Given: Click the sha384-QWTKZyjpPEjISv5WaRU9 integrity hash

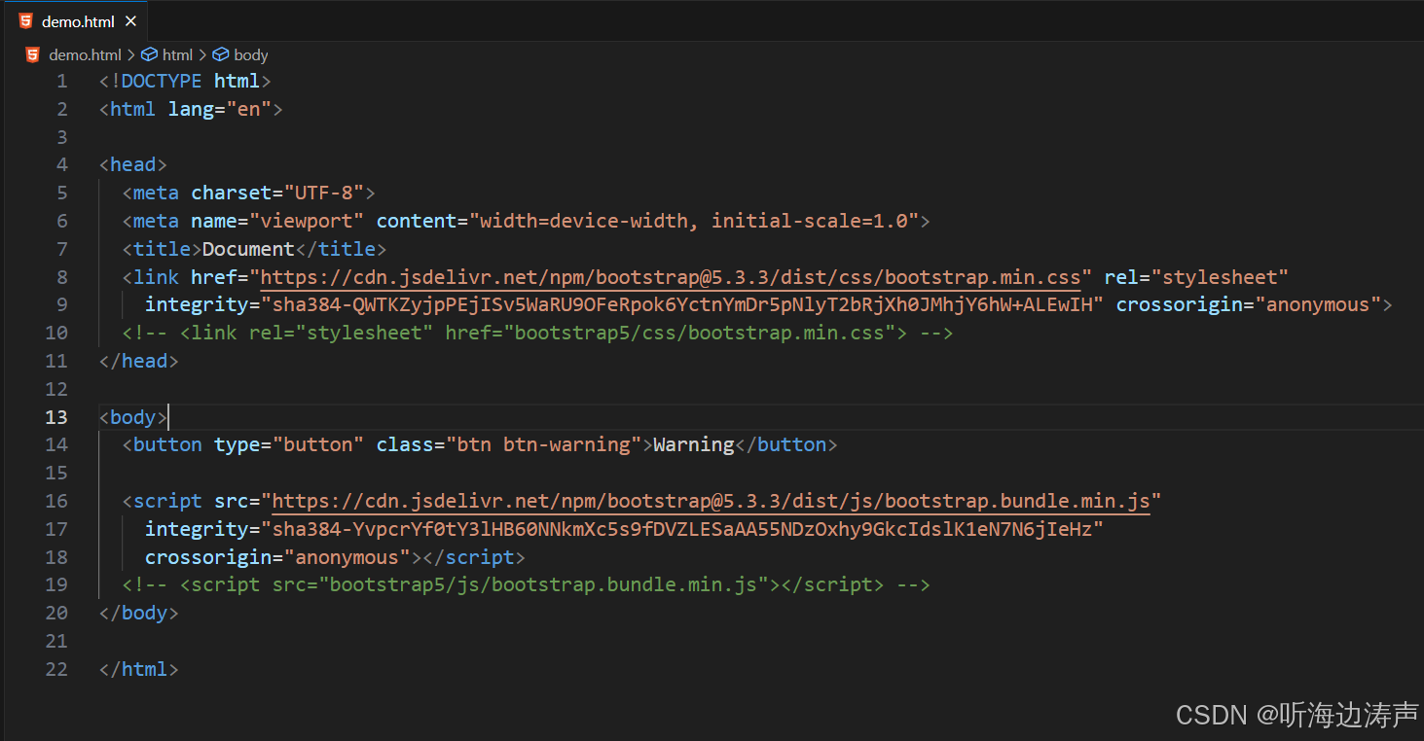Looking at the screenshot, I should click(x=682, y=305).
